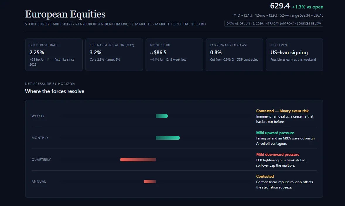The height and width of the screenshot is (206, 345).
Task: Click the "Falling oil and an M&A wave" description
Action: (x=285, y=141)
